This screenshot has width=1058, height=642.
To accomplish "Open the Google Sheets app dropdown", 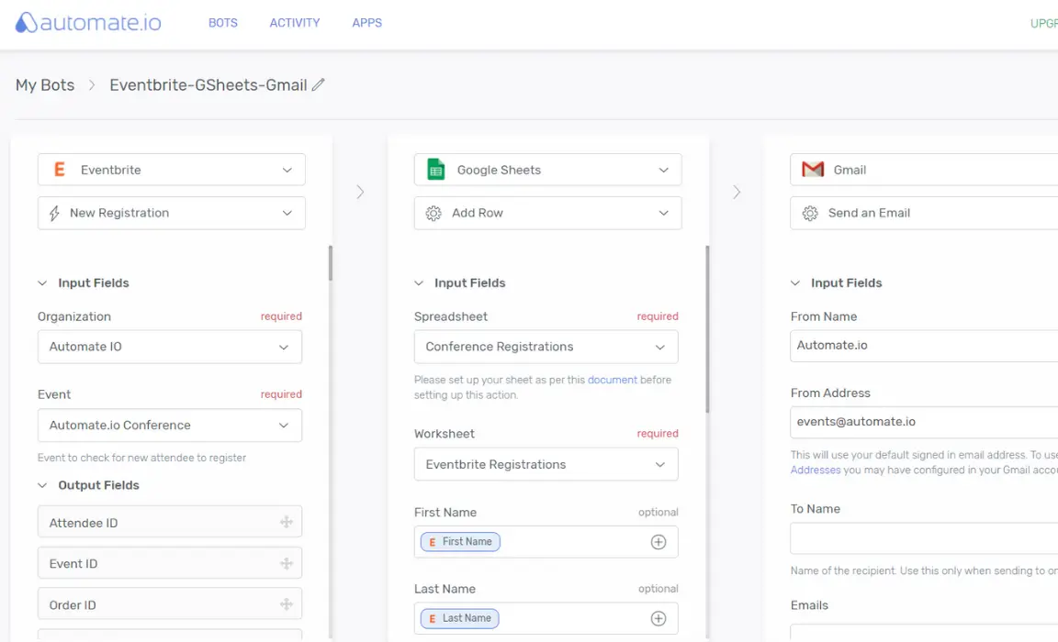I will [548, 170].
